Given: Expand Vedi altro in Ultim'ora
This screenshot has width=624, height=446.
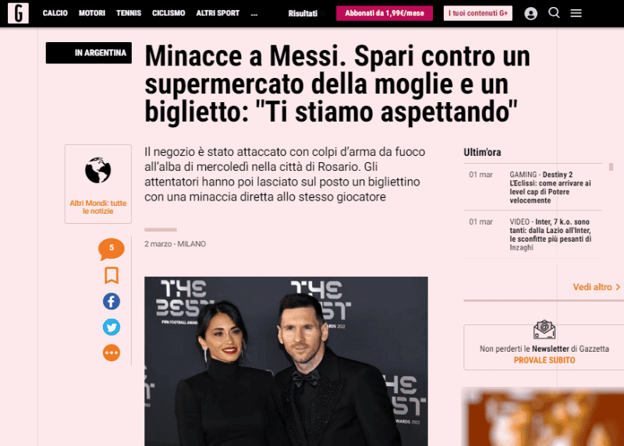Looking at the screenshot, I should point(596,287).
